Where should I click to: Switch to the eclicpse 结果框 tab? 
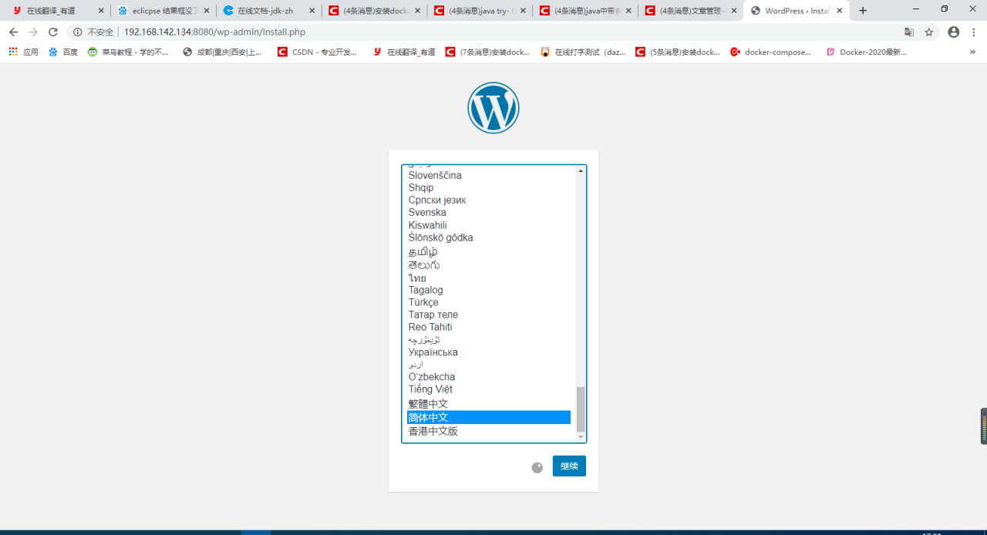click(163, 11)
